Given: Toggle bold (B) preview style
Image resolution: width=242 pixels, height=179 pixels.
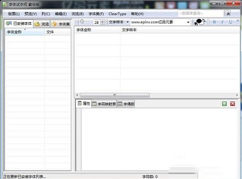Looking at the screenshot, I should 214,22.
